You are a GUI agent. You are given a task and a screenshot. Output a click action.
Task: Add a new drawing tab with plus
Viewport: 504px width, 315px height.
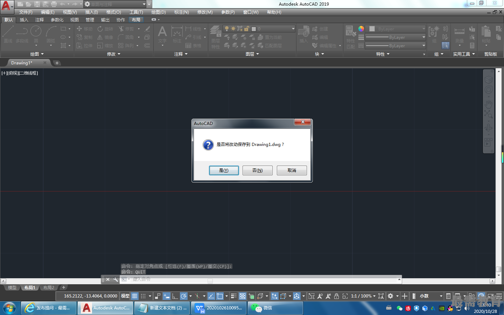[x=57, y=63]
